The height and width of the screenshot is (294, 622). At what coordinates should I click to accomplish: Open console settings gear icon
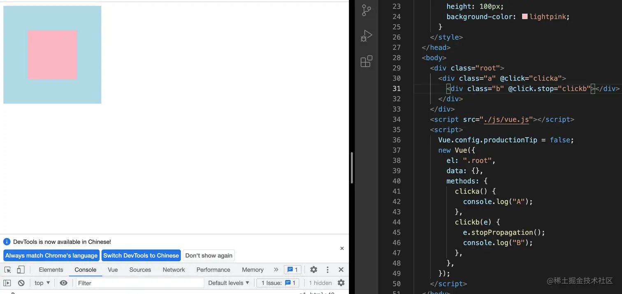(x=341, y=283)
